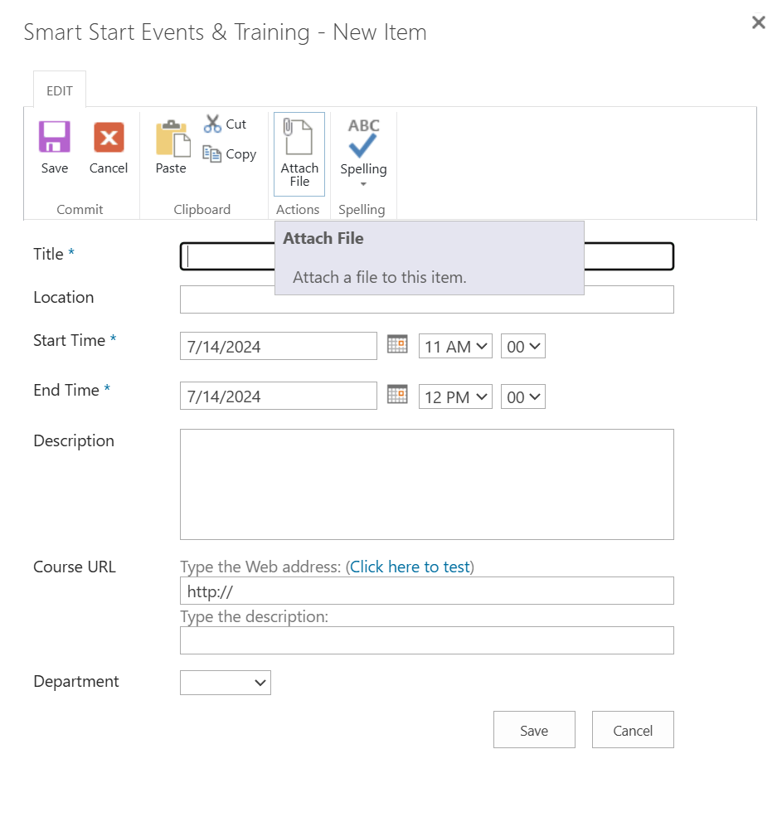This screenshot has width=782, height=827.
Task: Click the Cut icon in Clipboard group
Action: [213, 124]
